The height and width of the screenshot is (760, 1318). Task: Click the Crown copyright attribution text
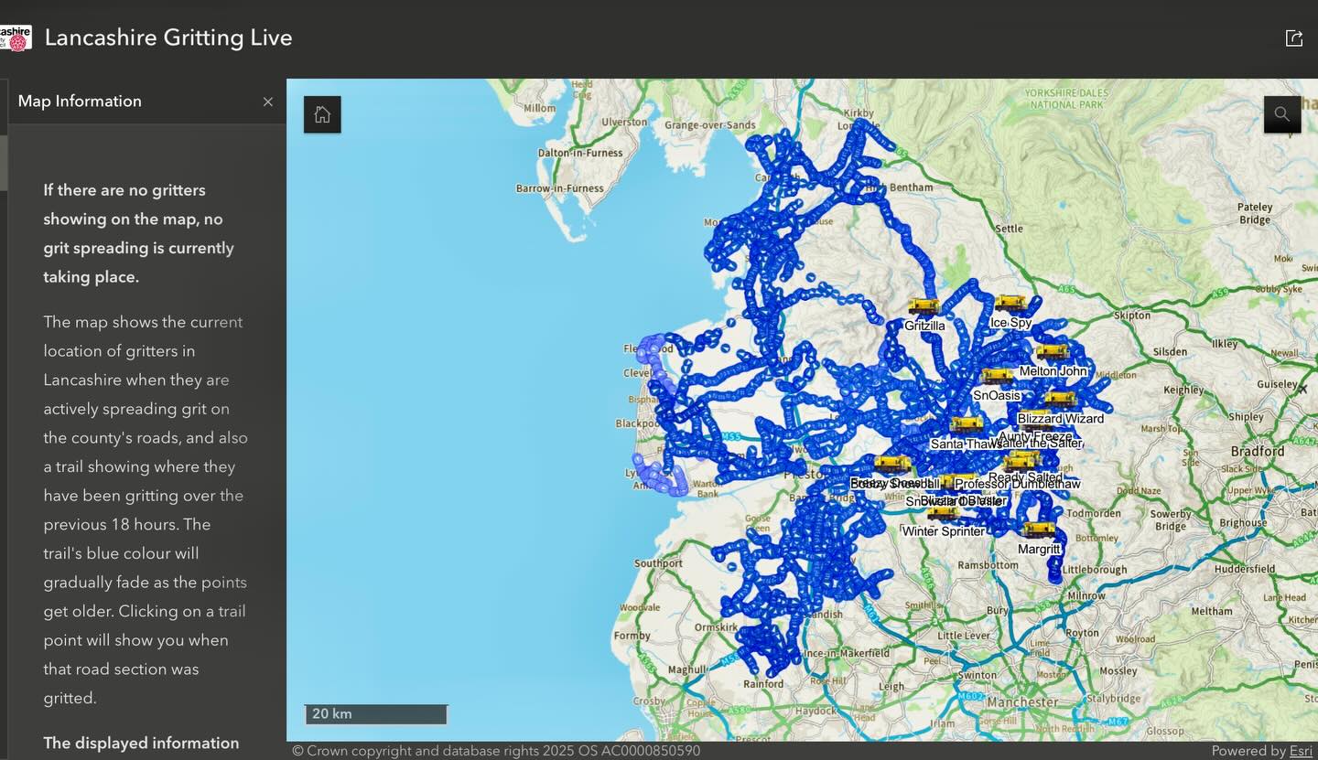click(494, 750)
